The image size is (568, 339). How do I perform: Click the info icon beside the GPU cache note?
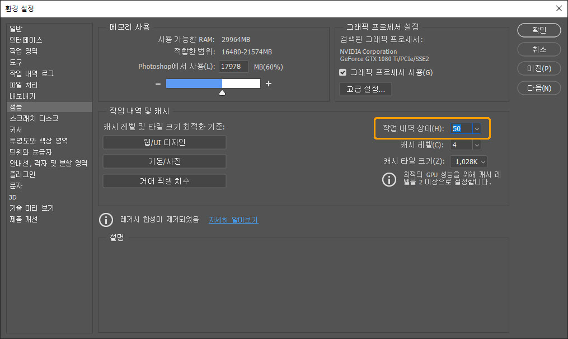tap(389, 180)
